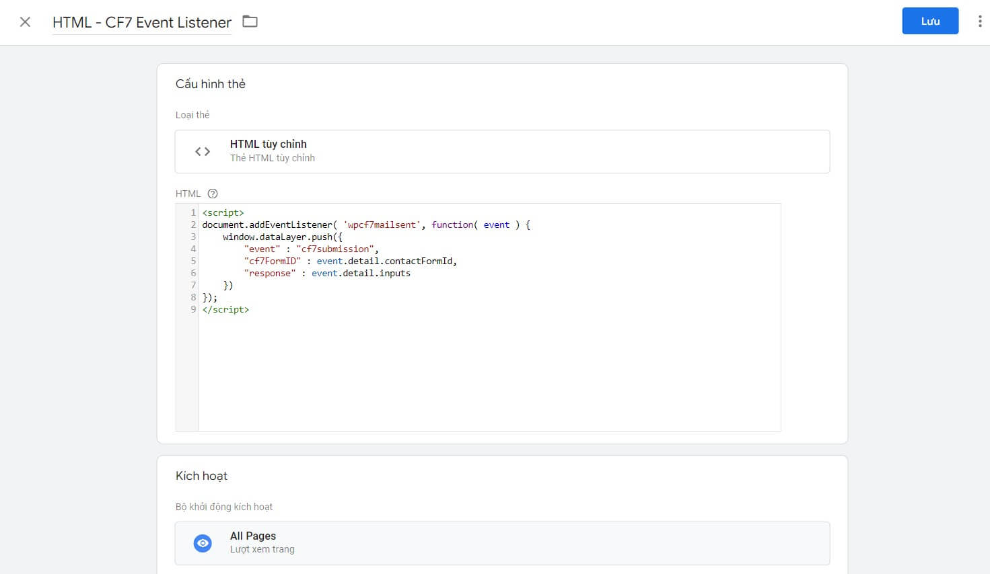Open the All Pages trigger row

(x=502, y=543)
